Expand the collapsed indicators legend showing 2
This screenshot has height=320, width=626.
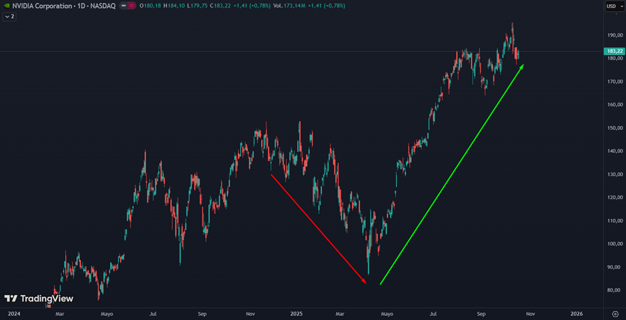(10, 17)
